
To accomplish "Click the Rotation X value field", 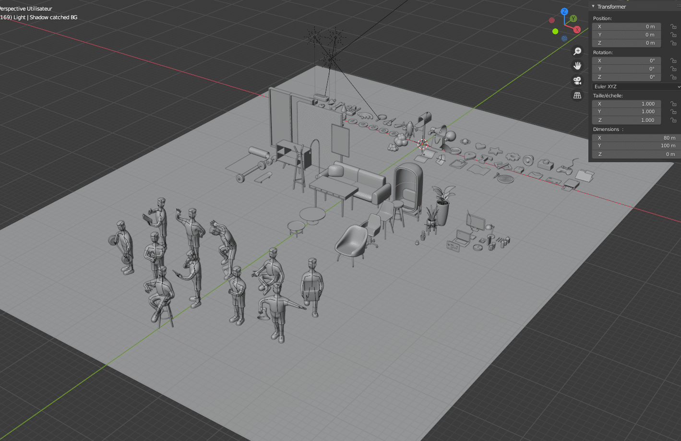I will (626, 61).
